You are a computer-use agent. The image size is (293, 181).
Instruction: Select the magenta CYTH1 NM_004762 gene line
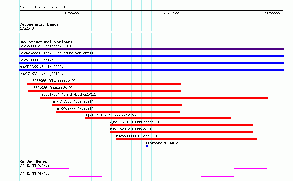[x=151, y=168]
